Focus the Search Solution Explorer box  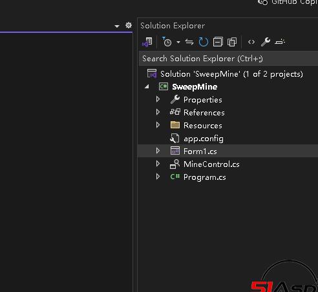[228, 59]
